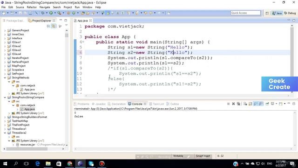Screen dimensions: 298x168
Task: Toggle Link with Editor in Project Explorer
Action: point(54,26)
